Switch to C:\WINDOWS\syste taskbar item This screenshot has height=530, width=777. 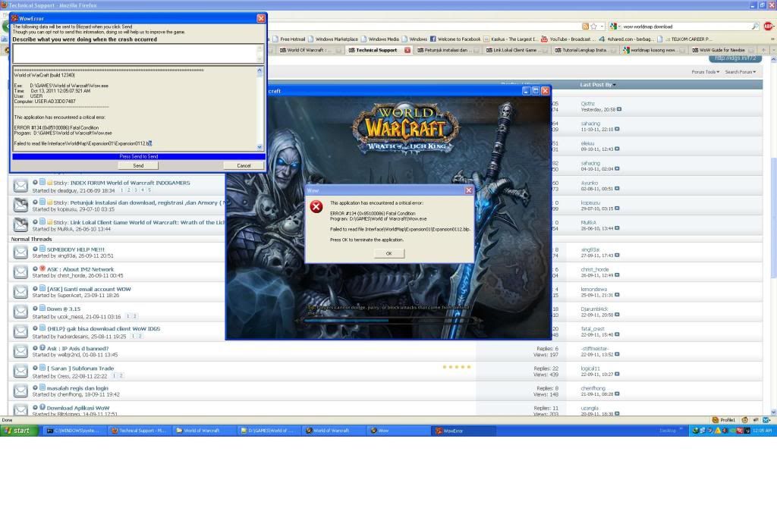(73, 431)
